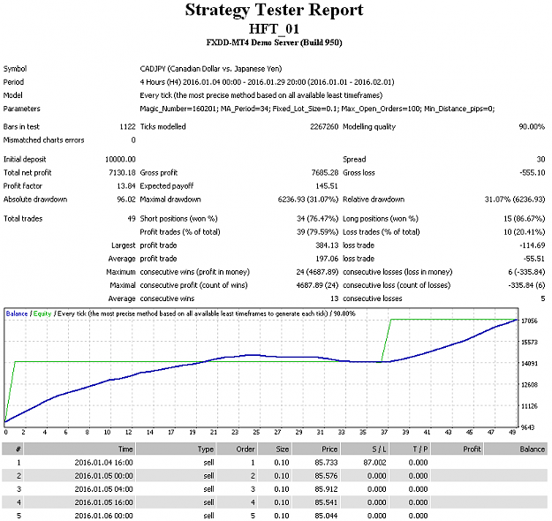Click chart axis label 17056

(x=529, y=321)
